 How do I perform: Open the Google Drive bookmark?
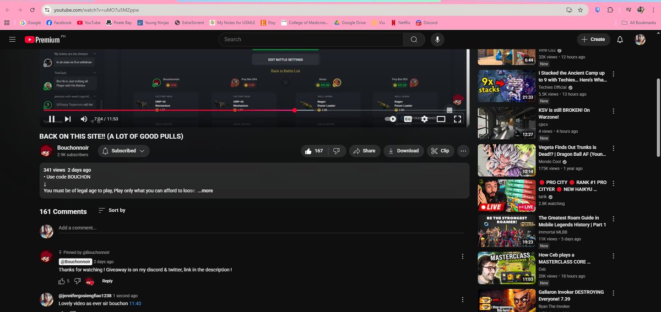tap(349, 23)
